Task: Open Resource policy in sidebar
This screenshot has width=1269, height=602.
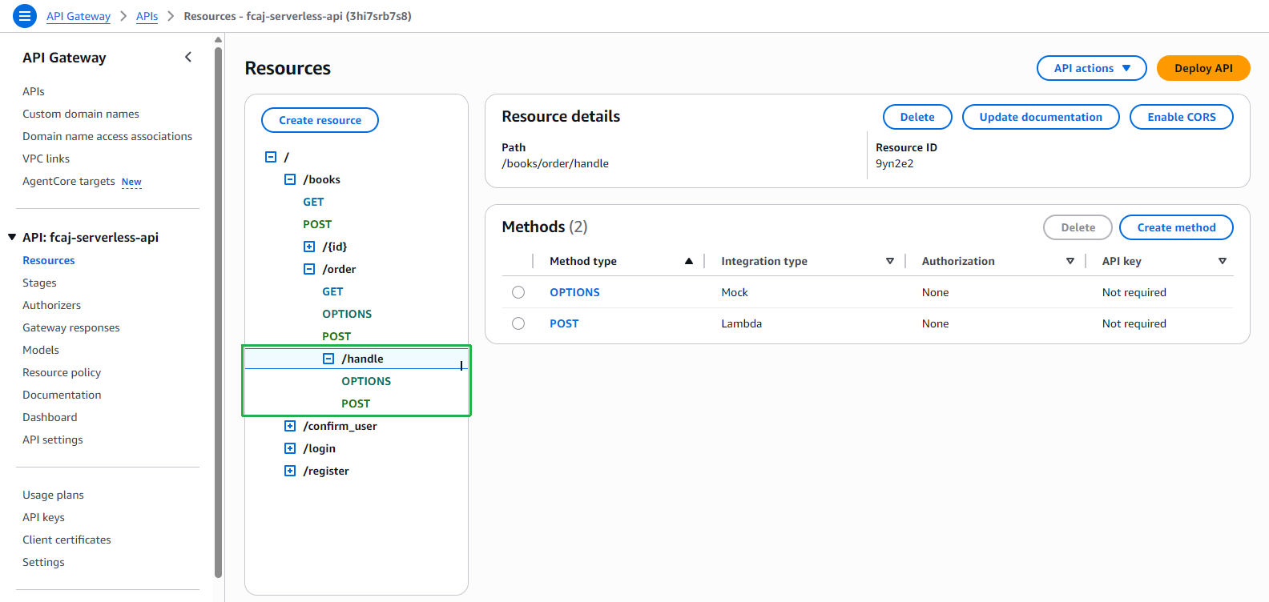Action: tap(62, 372)
